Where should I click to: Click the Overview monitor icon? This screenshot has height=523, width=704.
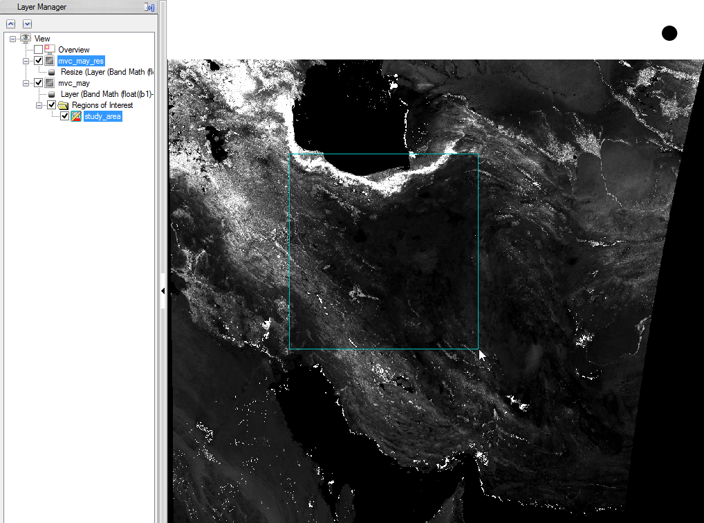(50, 50)
